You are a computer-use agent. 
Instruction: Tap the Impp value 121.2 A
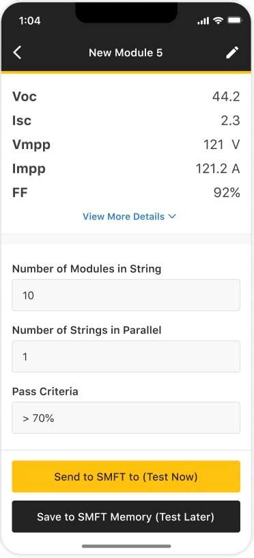coord(218,169)
